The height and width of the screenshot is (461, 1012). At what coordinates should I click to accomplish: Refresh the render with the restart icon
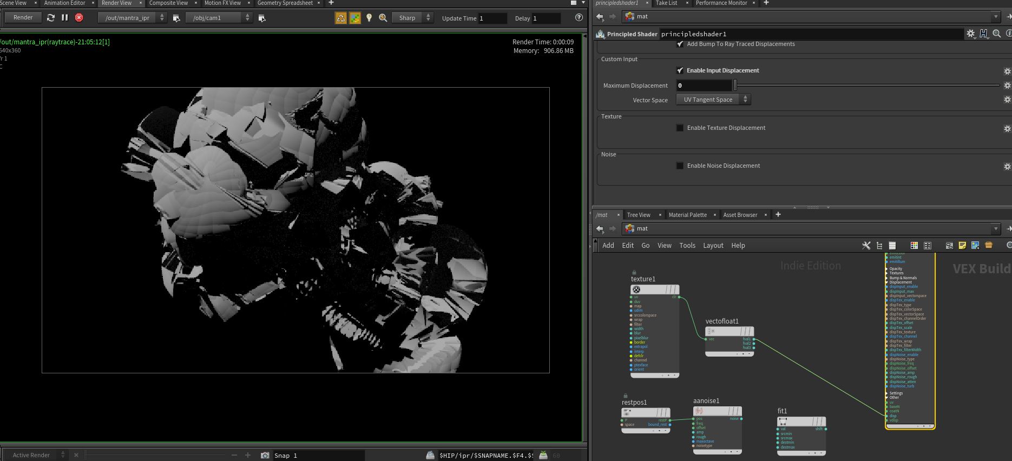pos(51,18)
